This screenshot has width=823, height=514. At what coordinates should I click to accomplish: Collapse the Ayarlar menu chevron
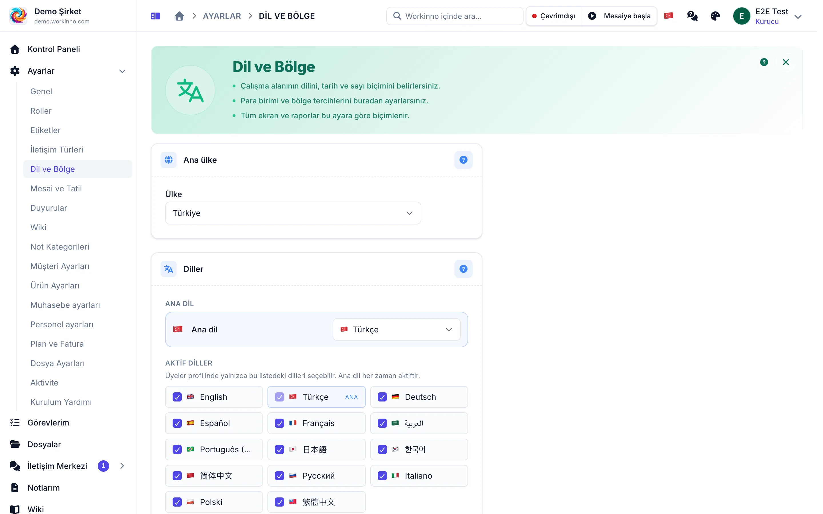[x=122, y=71]
